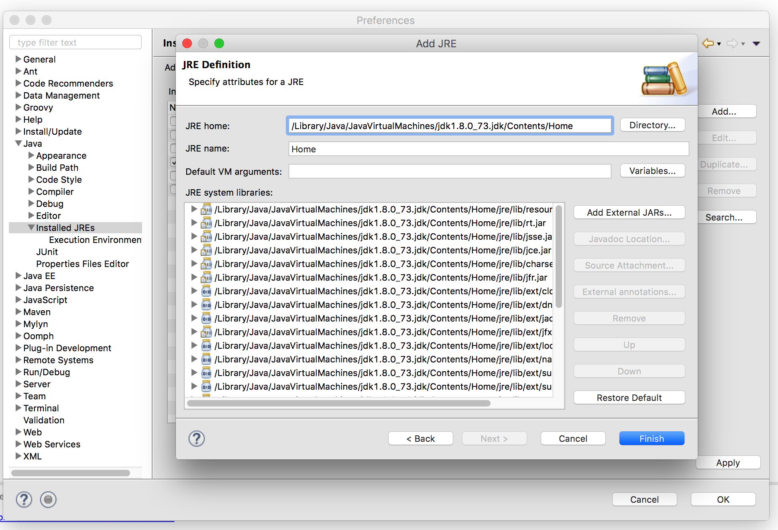Click the jce.jar library jar icon
The width and height of the screenshot is (778, 530).
coord(206,250)
